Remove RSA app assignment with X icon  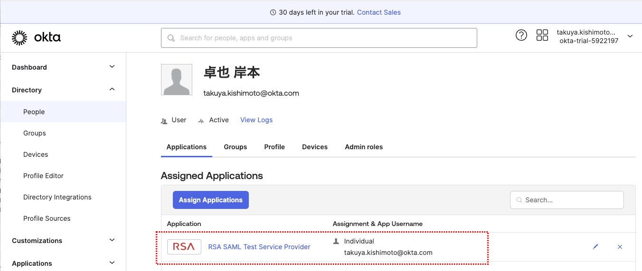(x=620, y=247)
